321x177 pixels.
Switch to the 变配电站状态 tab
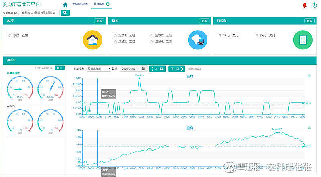pyautogui.click(x=80, y=4)
